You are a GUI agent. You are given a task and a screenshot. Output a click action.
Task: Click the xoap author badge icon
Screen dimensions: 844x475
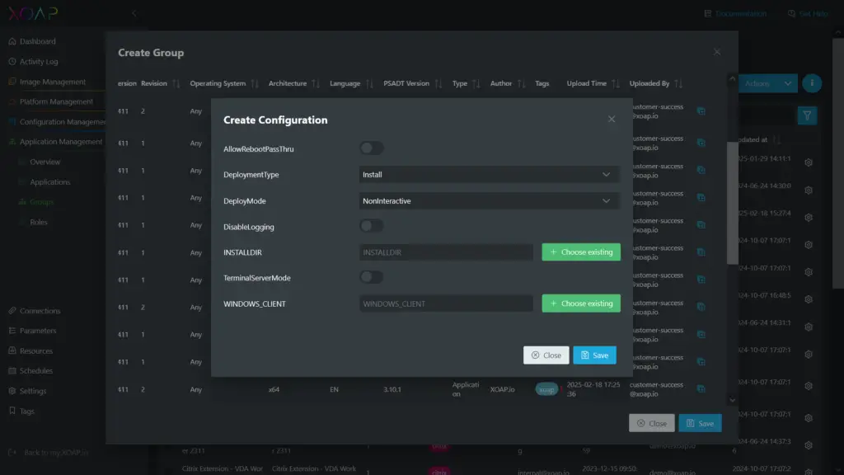coord(546,388)
